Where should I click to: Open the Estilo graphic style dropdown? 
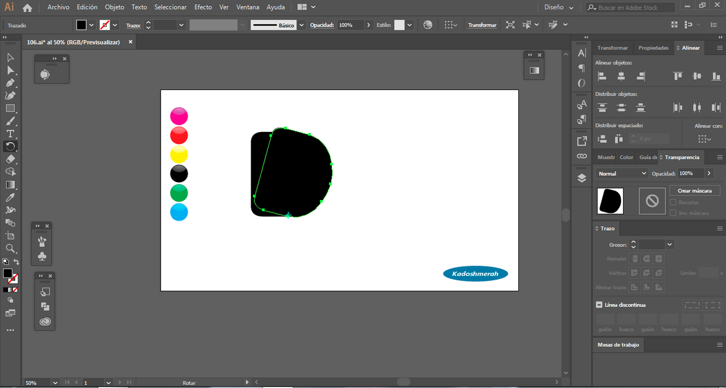410,25
